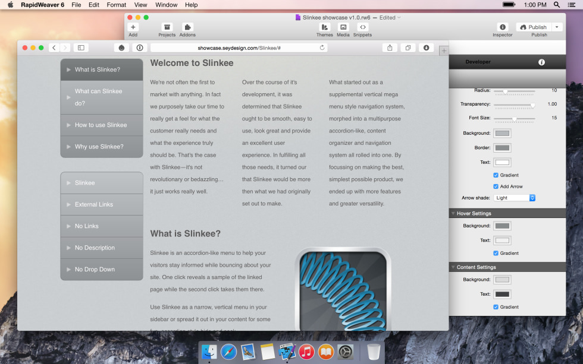Open the browser Downloads icon
Viewport: 583px width, 364px height.
click(x=426, y=48)
